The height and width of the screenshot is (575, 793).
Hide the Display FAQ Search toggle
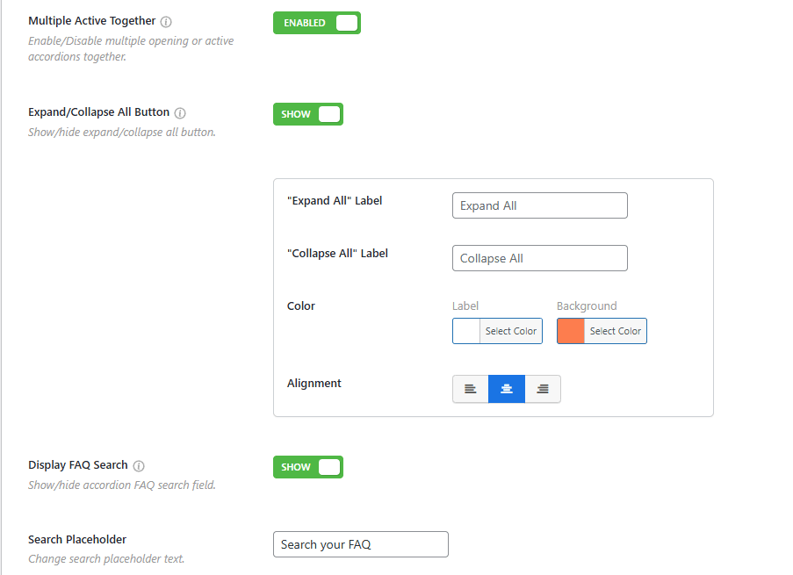click(x=308, y=467)
